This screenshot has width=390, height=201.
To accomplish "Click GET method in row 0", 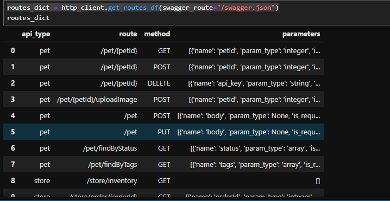I will 164,51.
